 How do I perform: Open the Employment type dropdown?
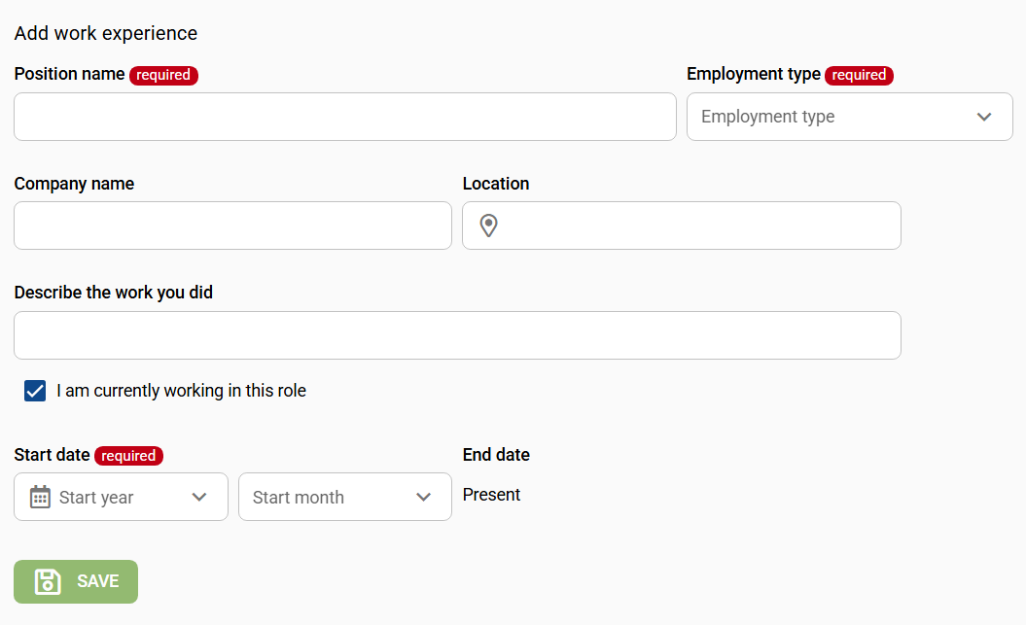pyautogui.click(x=836, y=117)
